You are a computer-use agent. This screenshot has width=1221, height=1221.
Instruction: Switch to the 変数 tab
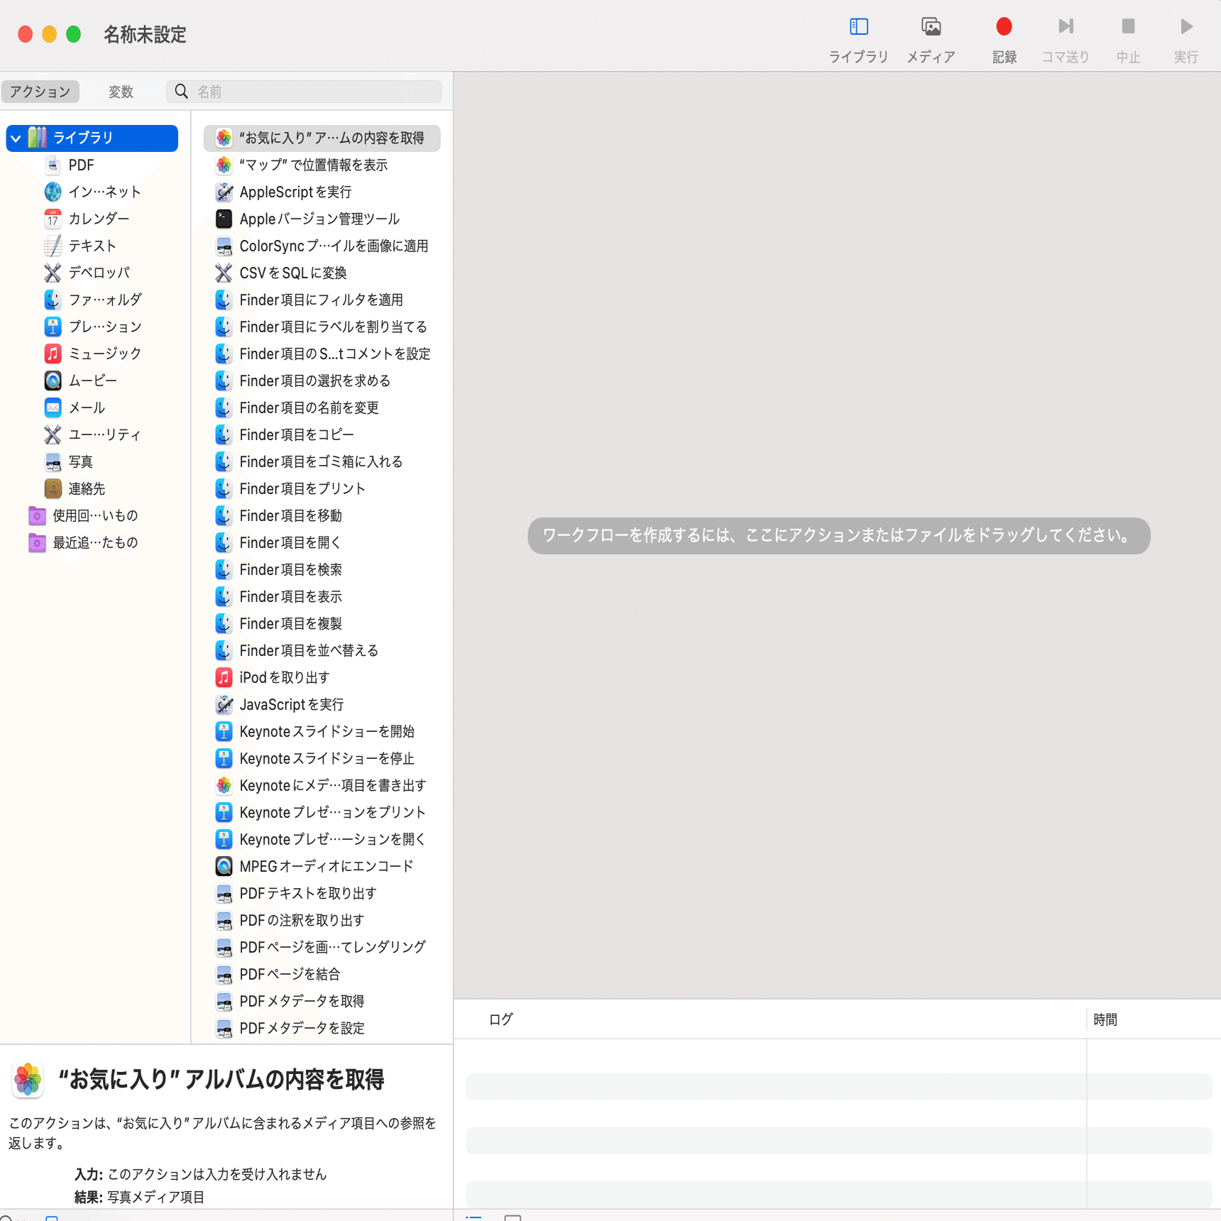(121, 92)
